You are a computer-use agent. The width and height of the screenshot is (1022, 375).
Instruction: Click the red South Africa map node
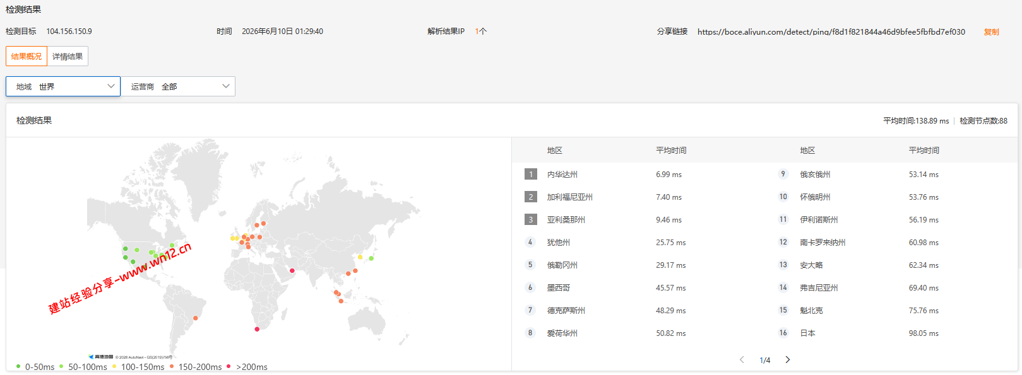coord(257,329)
